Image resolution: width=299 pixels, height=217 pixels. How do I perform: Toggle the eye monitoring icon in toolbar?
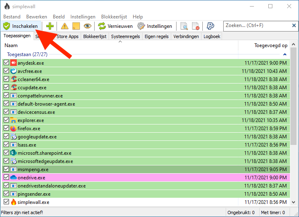pos(87,26)
